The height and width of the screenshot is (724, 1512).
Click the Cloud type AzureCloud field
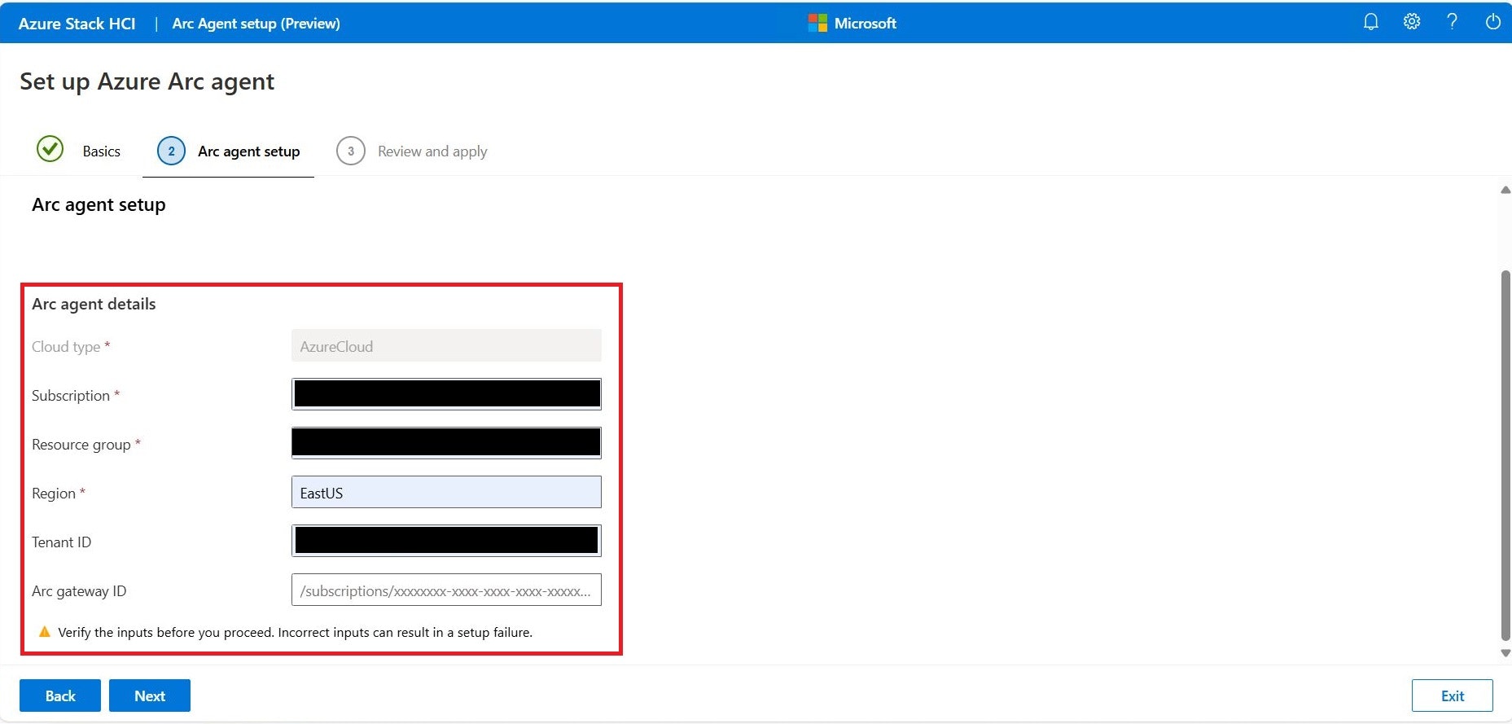pos(446,345)
